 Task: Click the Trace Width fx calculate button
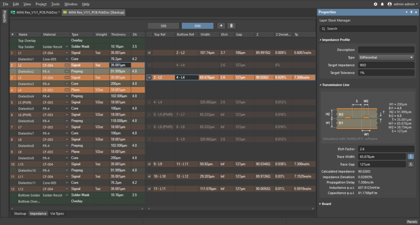pyautogui.click(x=411, y=156)
